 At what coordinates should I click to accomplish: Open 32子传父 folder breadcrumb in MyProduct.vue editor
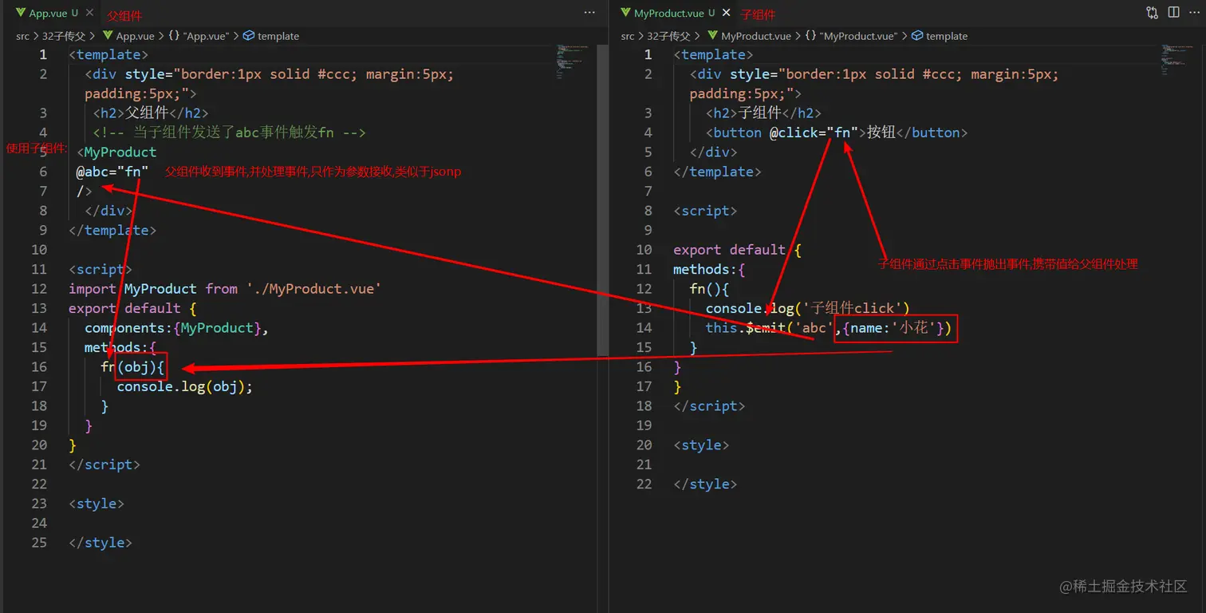click(668, 36)
